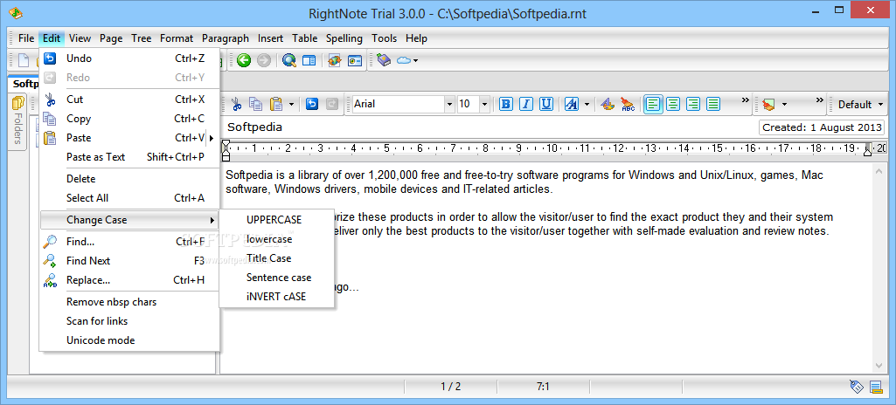Image resolution: width=896 pixels, height=405 pixels.
Task: Select Sentence case in Change Case submenu
Action: point(278,278)
